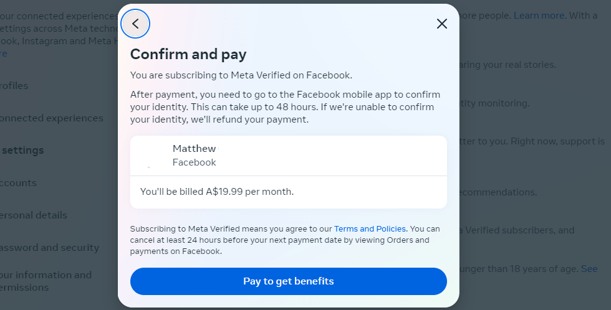Click the A$19.99 per month billing row
Screen dimensions: 611x310
[288, 192]
